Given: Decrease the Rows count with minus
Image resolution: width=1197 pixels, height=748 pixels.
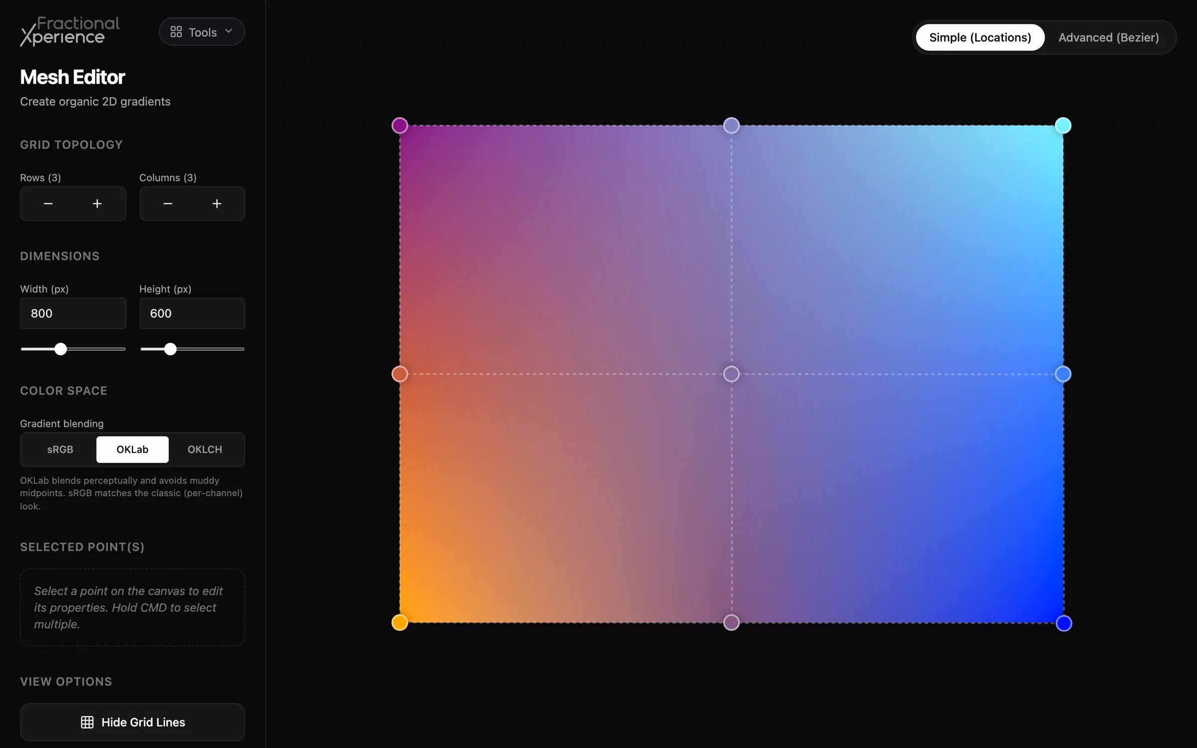Looking at the screenshot, I should point(48,203).
